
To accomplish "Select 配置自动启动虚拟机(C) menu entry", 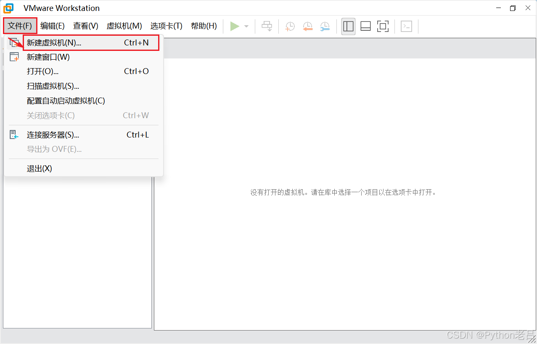I will coord(84,101).
